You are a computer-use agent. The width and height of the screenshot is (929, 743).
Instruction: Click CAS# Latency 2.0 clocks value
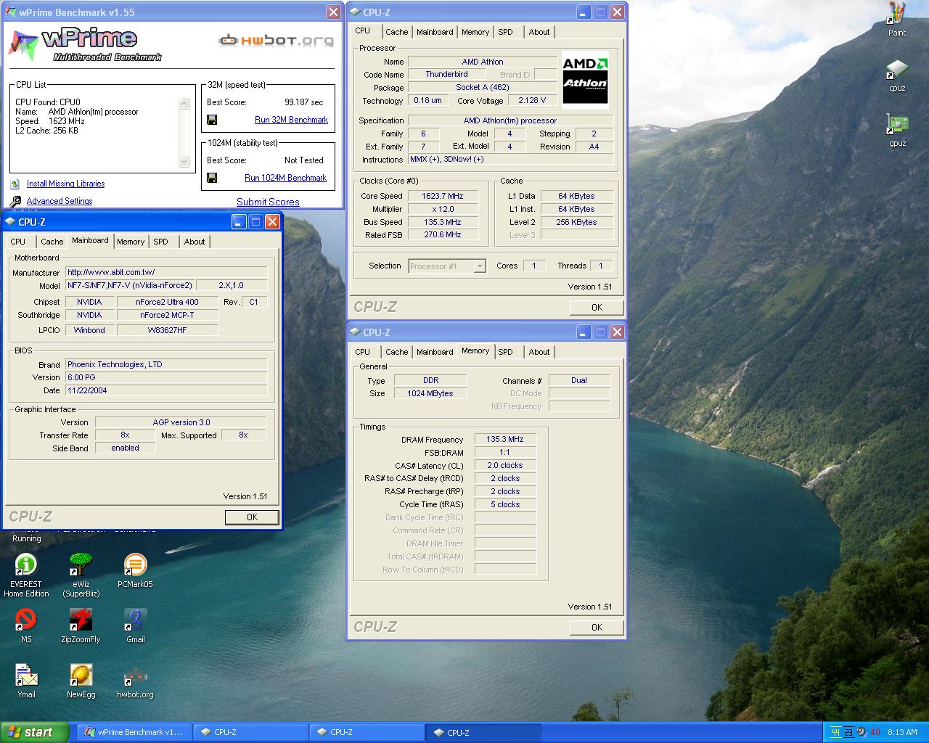coord(505,466)
